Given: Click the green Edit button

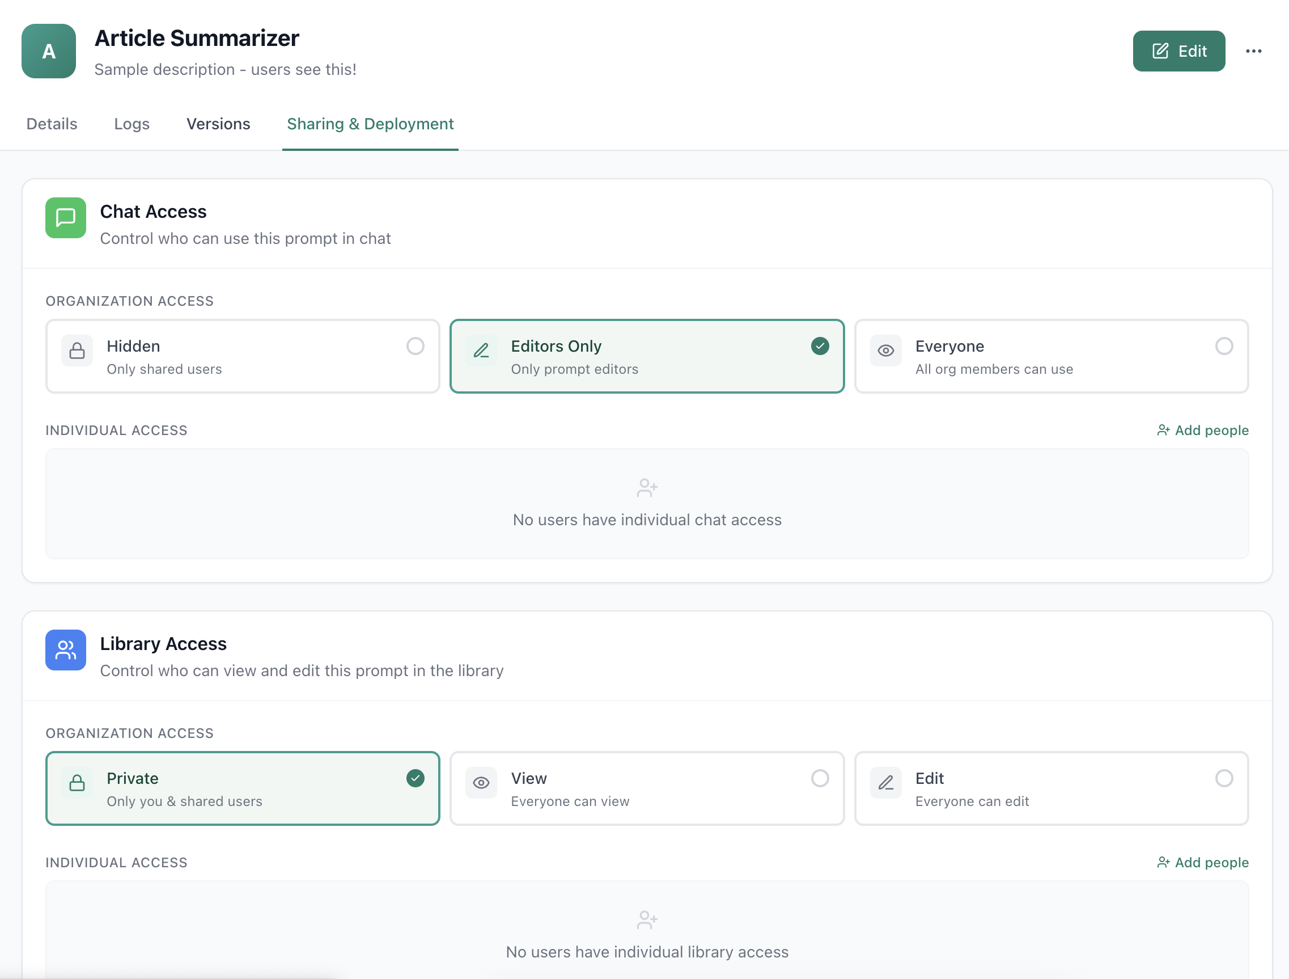Looking at the screenshot, I should [x=1179, y=50].
